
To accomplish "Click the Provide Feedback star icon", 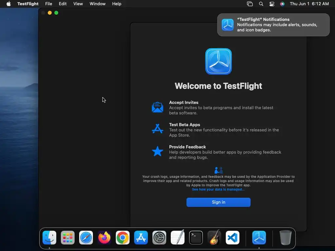I will (157, 151).
